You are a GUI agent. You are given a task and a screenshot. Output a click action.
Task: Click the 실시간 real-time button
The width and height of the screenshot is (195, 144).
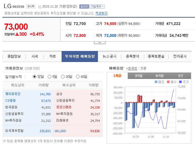tap(84, 6)
